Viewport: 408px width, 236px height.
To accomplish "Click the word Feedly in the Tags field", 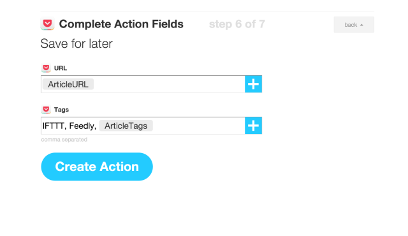I will point(82,126).
